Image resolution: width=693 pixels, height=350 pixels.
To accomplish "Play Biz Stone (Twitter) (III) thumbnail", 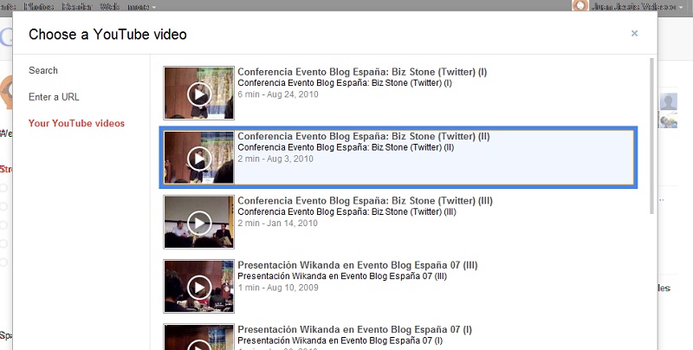I will [x=199, y=223].
